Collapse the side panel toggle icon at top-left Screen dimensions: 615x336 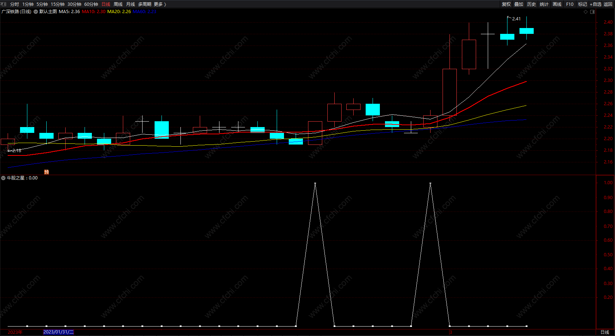click(x=4, y=4)
